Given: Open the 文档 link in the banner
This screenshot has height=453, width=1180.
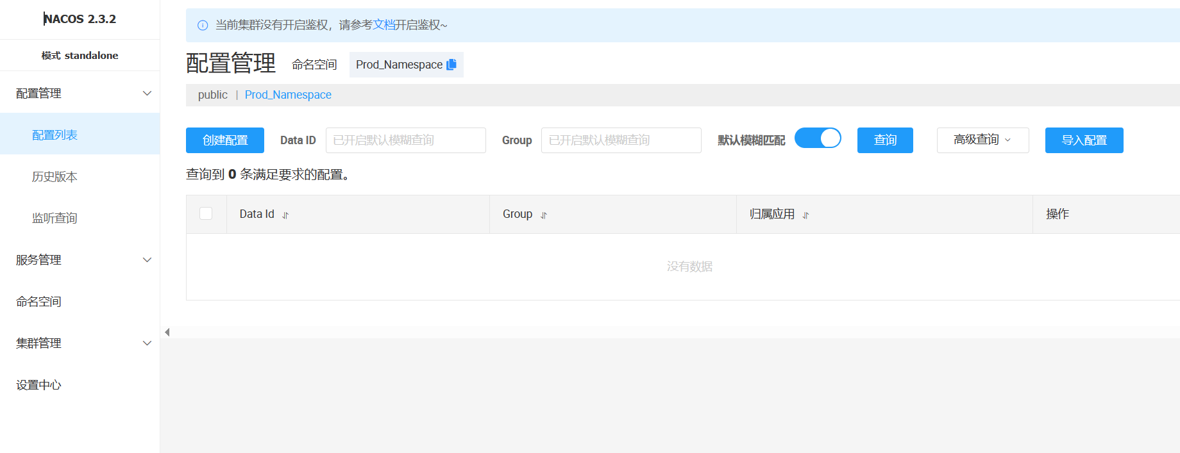Looking at the screenshot, I should click(383, 25).
